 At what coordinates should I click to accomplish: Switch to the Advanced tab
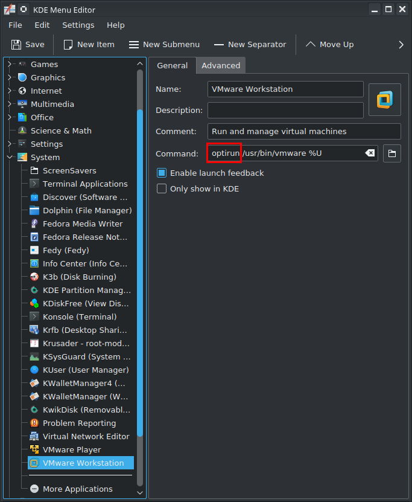221,66
